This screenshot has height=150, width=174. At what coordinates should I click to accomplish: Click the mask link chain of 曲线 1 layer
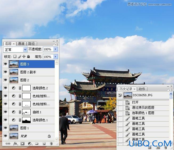tap(20, 112)
